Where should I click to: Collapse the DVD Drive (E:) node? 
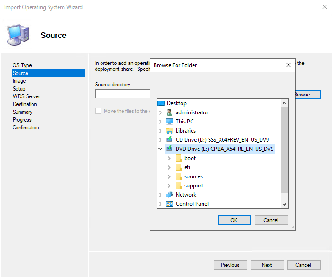[x=161, y=149]
